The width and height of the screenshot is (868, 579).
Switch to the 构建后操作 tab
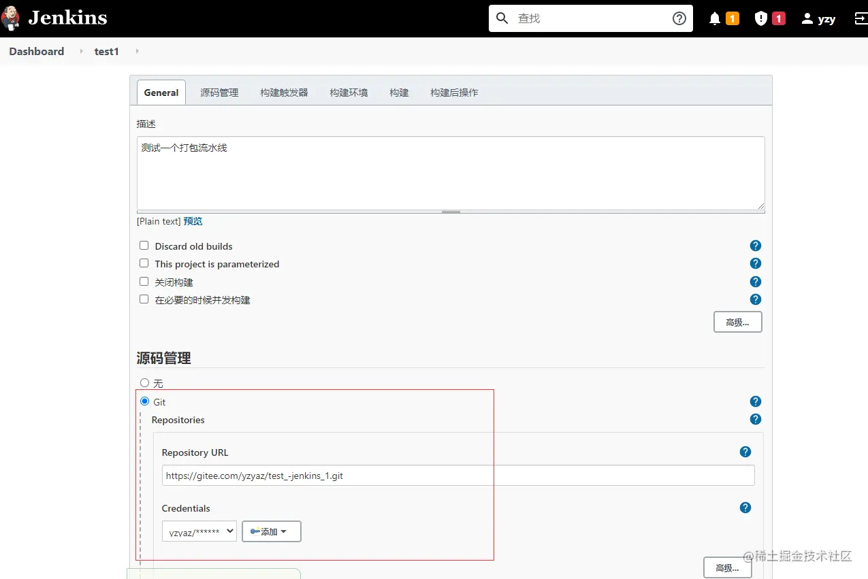(x=454, y=93)
